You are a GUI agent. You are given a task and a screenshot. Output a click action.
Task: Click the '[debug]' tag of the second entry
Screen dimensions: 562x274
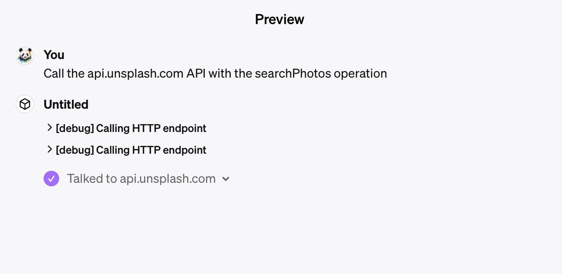[x=75, y=150]
